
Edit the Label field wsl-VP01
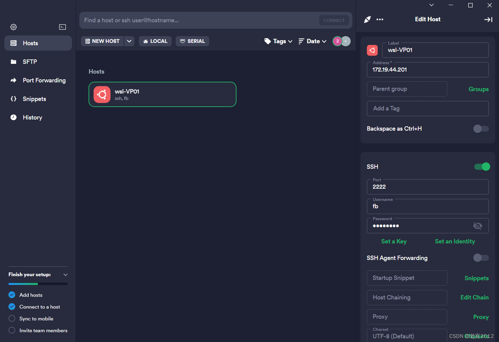click(x=435, y=50)
